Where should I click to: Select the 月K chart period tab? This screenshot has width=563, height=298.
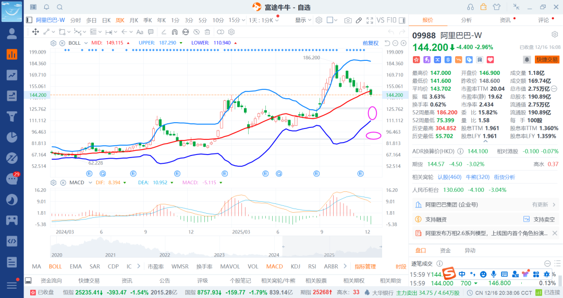[x=134, y=20]
